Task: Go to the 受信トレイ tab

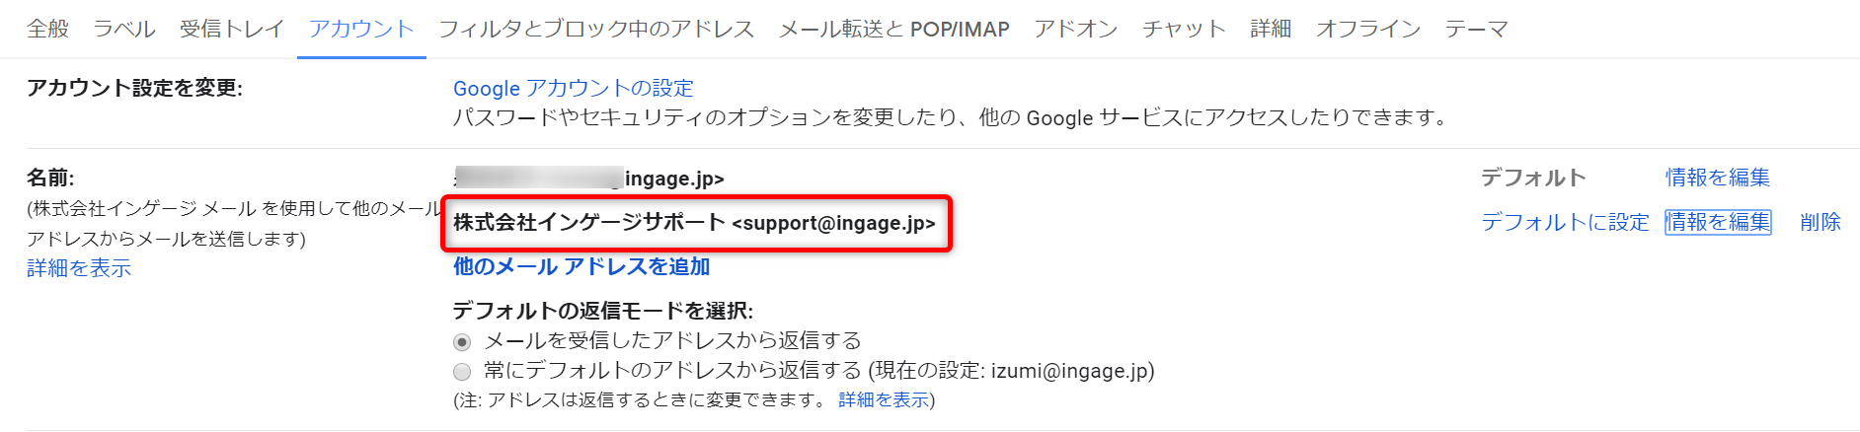Action: (232, 30)
